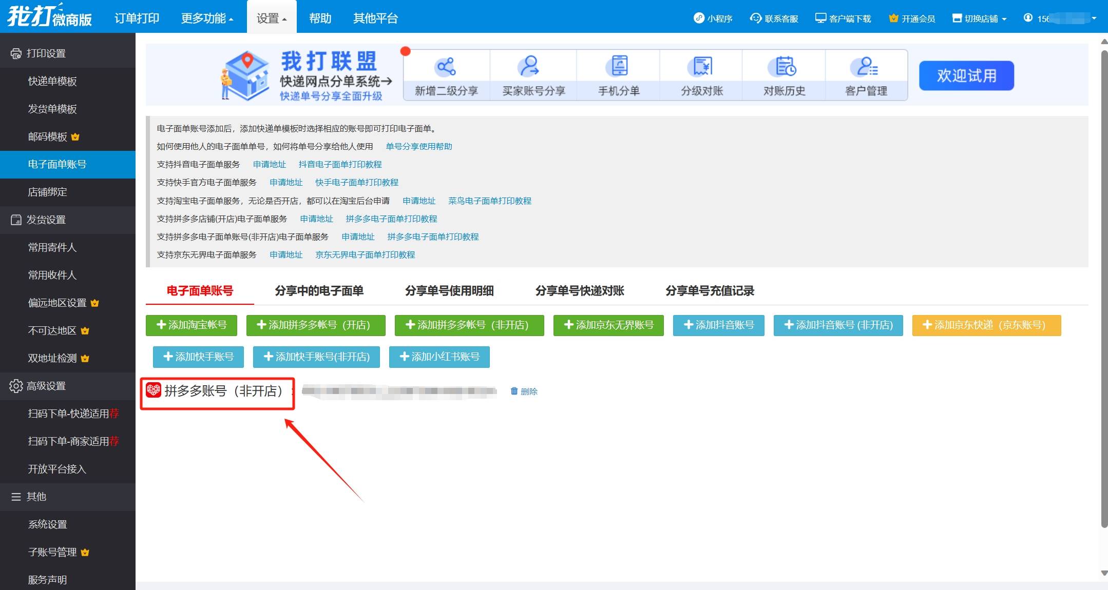The width and height of the screenshot is (1108, 590).
Task: Switch to the 分享中的电子面单 tab
Action: click(319, 291)
